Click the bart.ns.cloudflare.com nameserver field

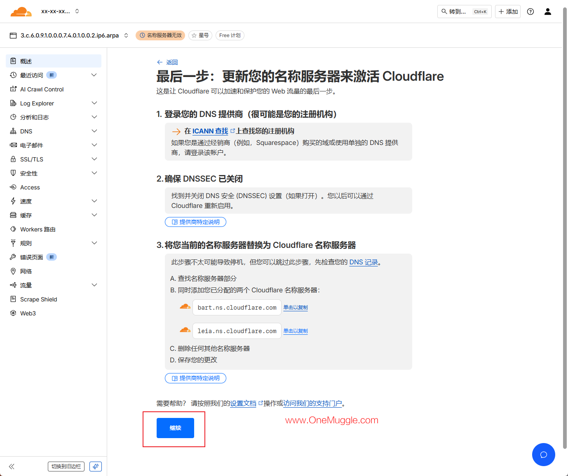click(237, 307)
